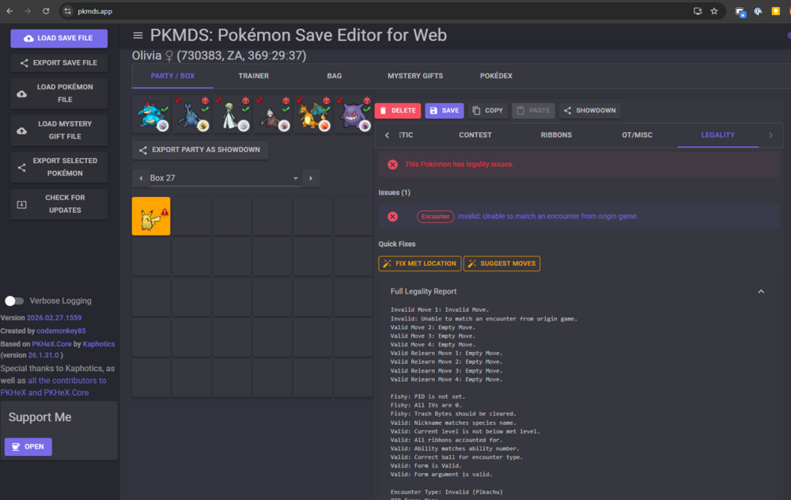Click the Pikachu in Box 27

[150, 217]
